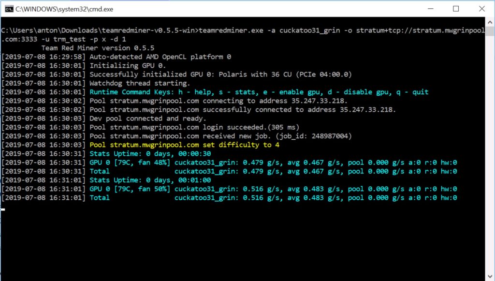The height and width of the screenshot is (281, 495).
Task: Click 'login succeeded.(305 ms)' line
Action: click(150, 128)
